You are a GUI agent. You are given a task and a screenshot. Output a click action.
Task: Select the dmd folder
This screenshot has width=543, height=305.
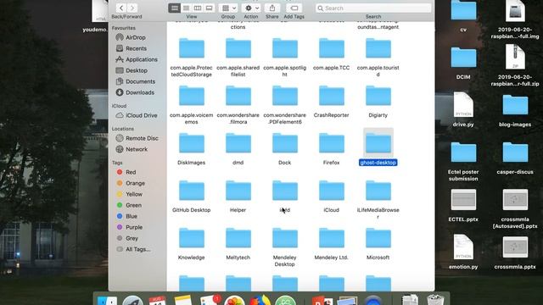[238, 143]
